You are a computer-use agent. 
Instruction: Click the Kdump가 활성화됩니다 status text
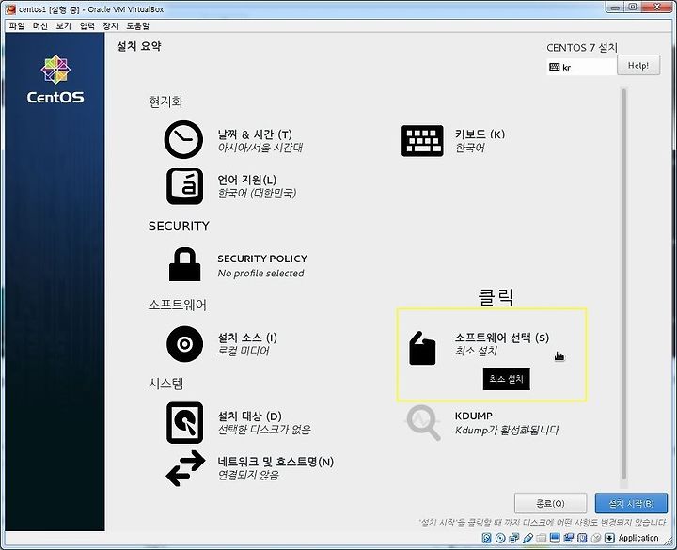click(507, 430)
